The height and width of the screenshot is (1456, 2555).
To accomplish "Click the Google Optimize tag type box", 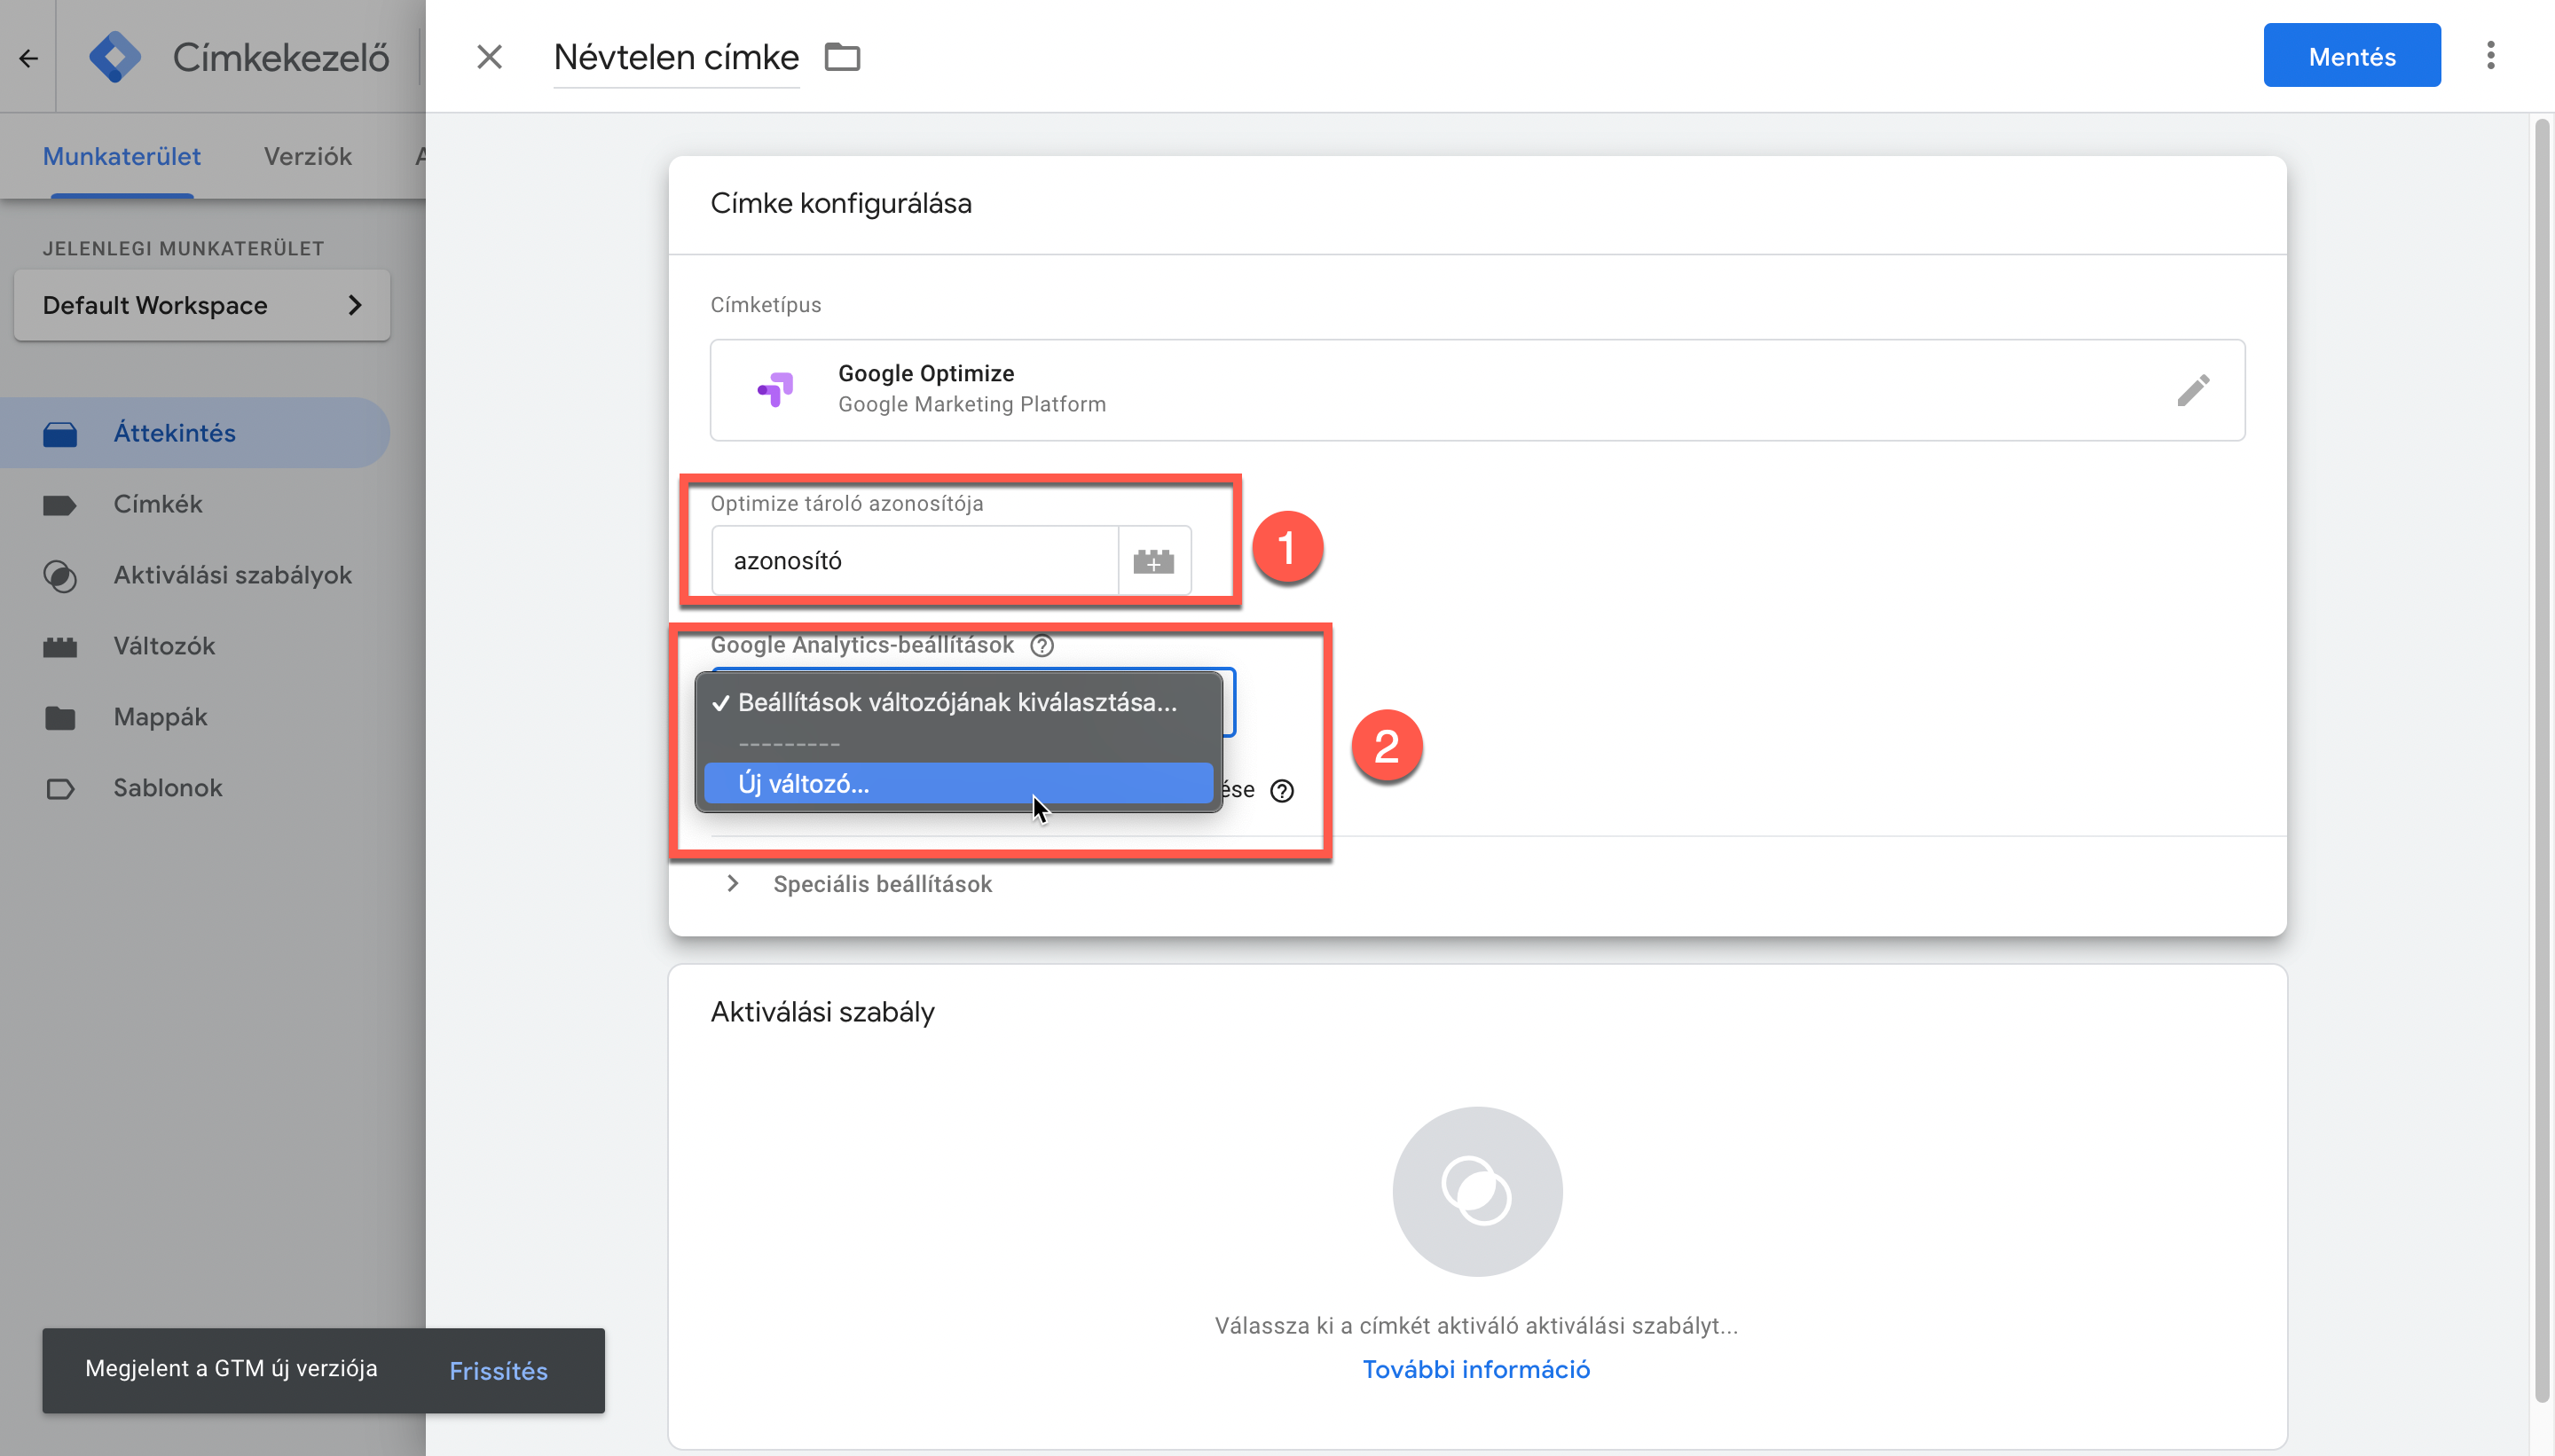I will pyautogui.click(x=1476, y=390).
